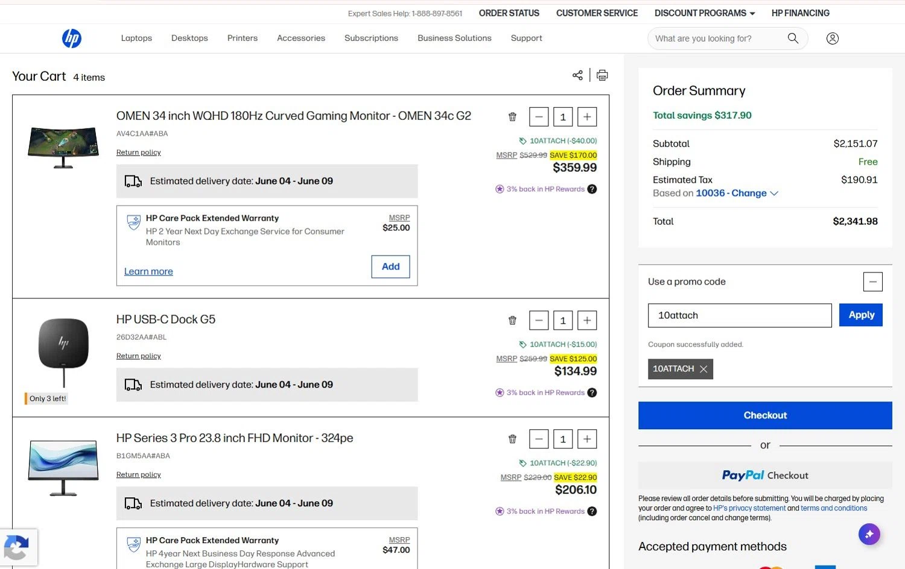Remove the 10ATTACH coupon chip
The width and height of the screenshot is (905, 569).
(x=703, y=369)
